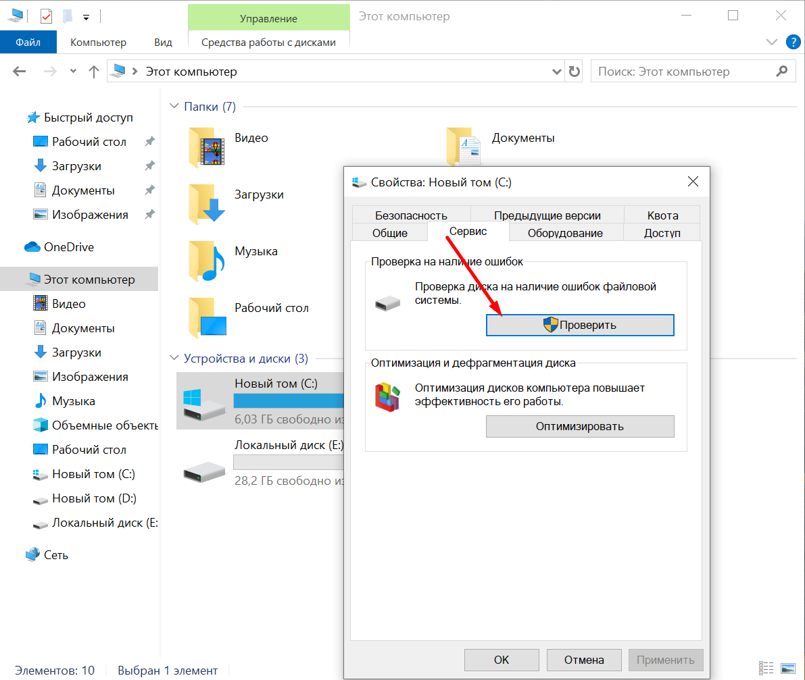
Task: Click the Видео item under Этот компьютер sidebar
Action: [x=59, y=304]
